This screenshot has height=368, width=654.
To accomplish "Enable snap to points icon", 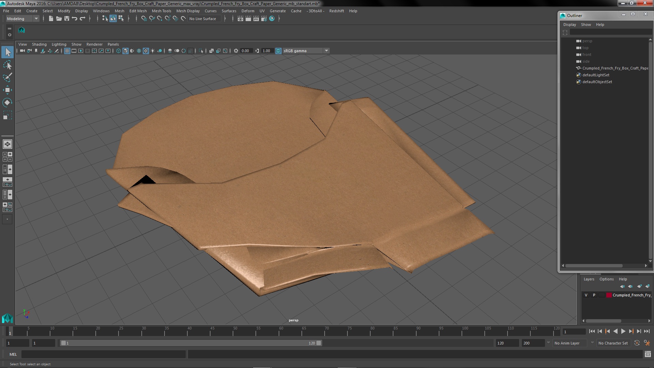I will click(x=159, y=19).
